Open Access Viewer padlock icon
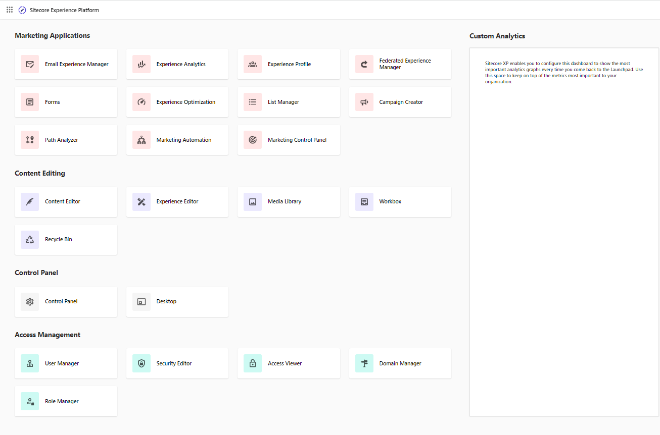Viewport: 660px width, 435px height. click(x=253, y=363)
